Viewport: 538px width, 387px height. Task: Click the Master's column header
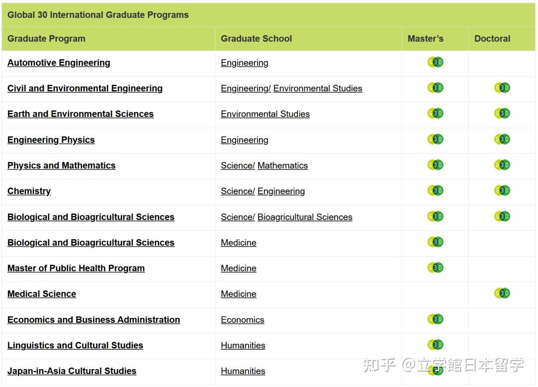click(x=426, y=38)
